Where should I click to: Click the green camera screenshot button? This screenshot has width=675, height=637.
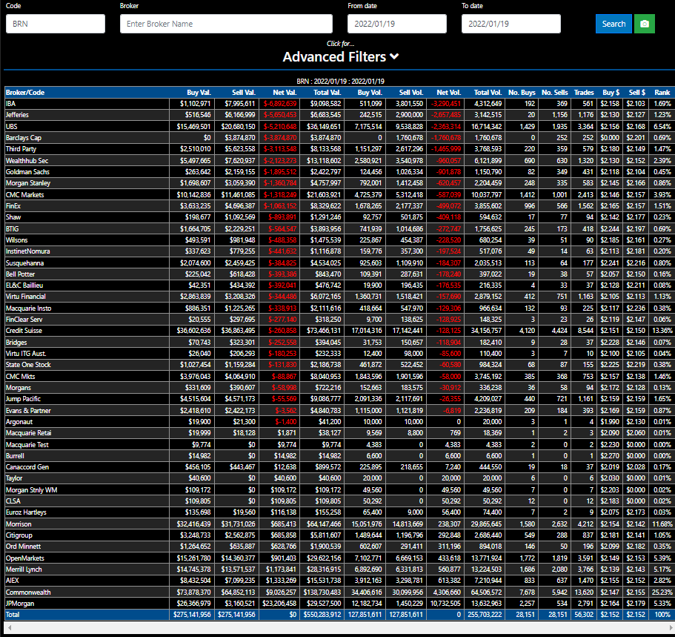click(644, 24)
